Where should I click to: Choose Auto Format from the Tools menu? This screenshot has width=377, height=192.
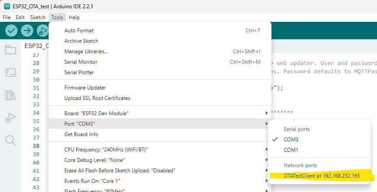click(x=160, y=31)
